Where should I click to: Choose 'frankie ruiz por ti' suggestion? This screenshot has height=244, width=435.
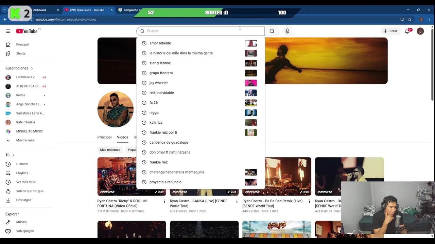[x=201, y=133]
